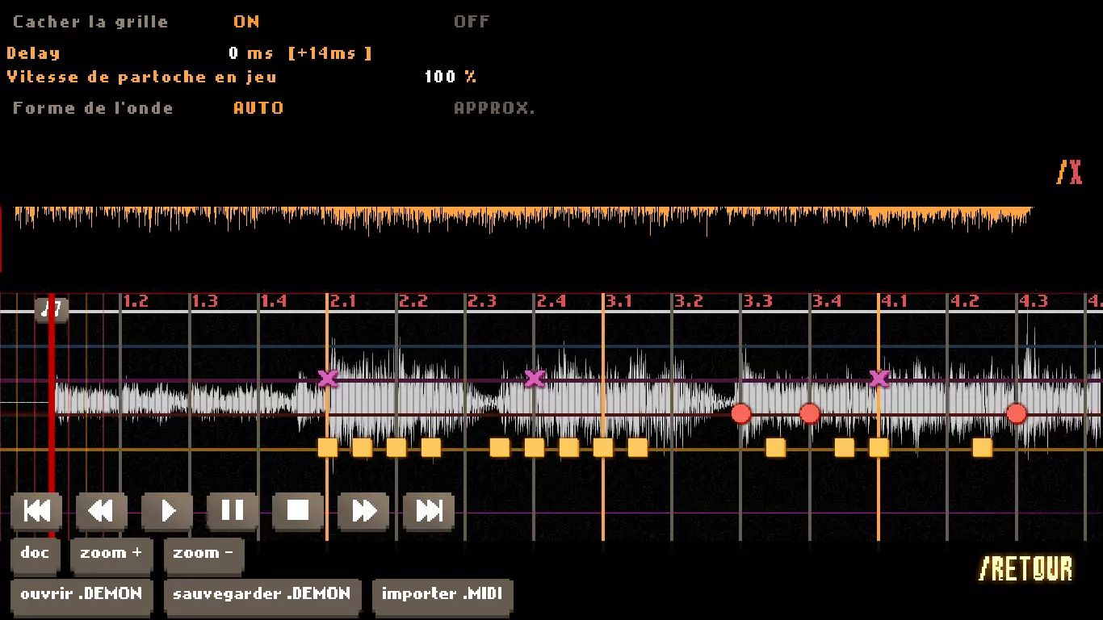The height and width of the screenshot is (620, 1103).
Task: Set Cacher la grille to OFF
Action: [472, 22]
